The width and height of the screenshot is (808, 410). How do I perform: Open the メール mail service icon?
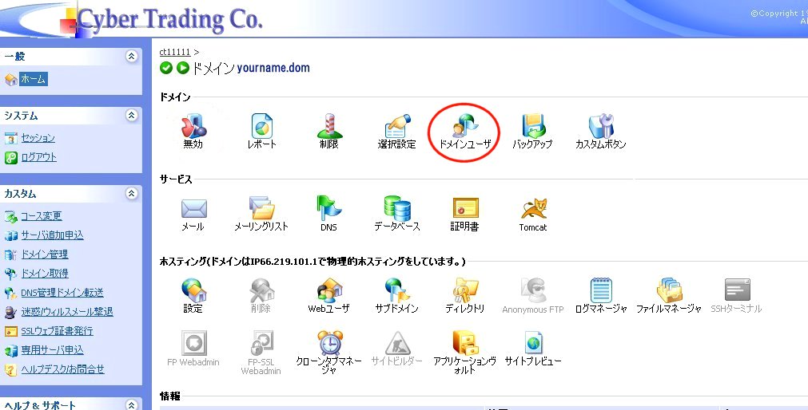tap(193, 210)
